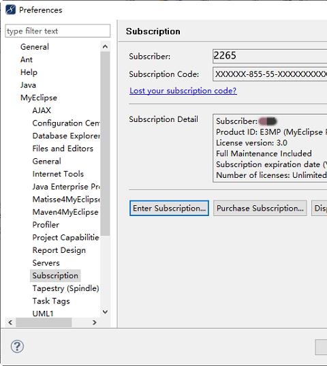The width and height of the screenshot is (327, 366).
Task: Open Task Tags preferences
Action: 51,301
